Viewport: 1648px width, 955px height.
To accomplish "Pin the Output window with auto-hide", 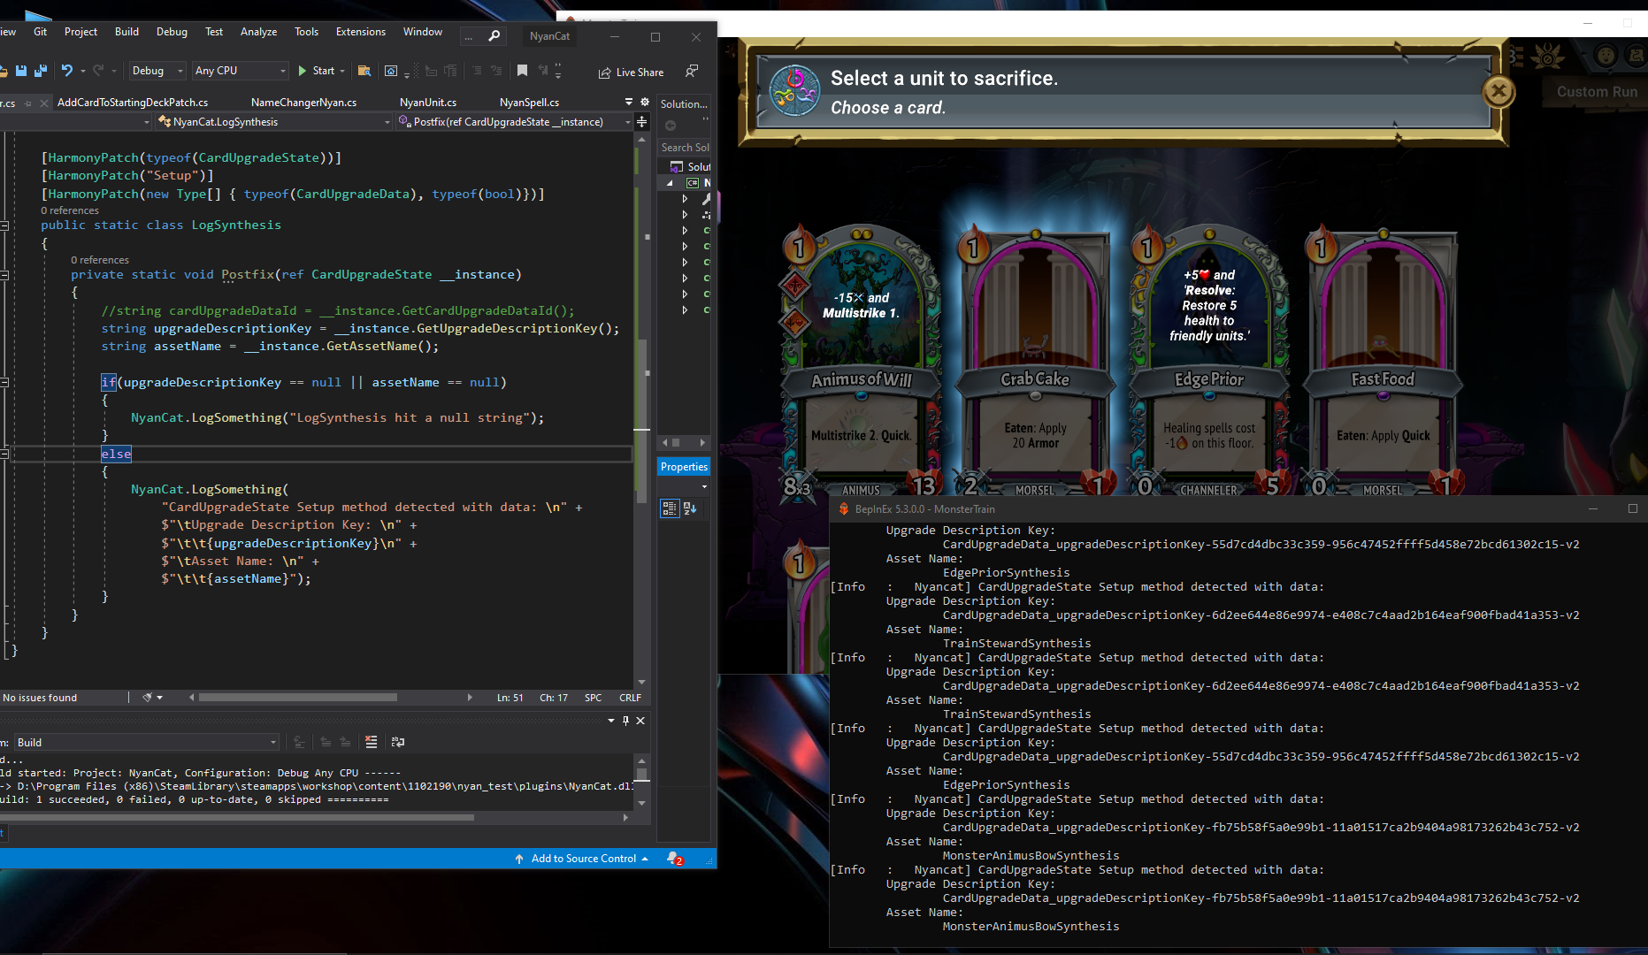I will point(625,721).
